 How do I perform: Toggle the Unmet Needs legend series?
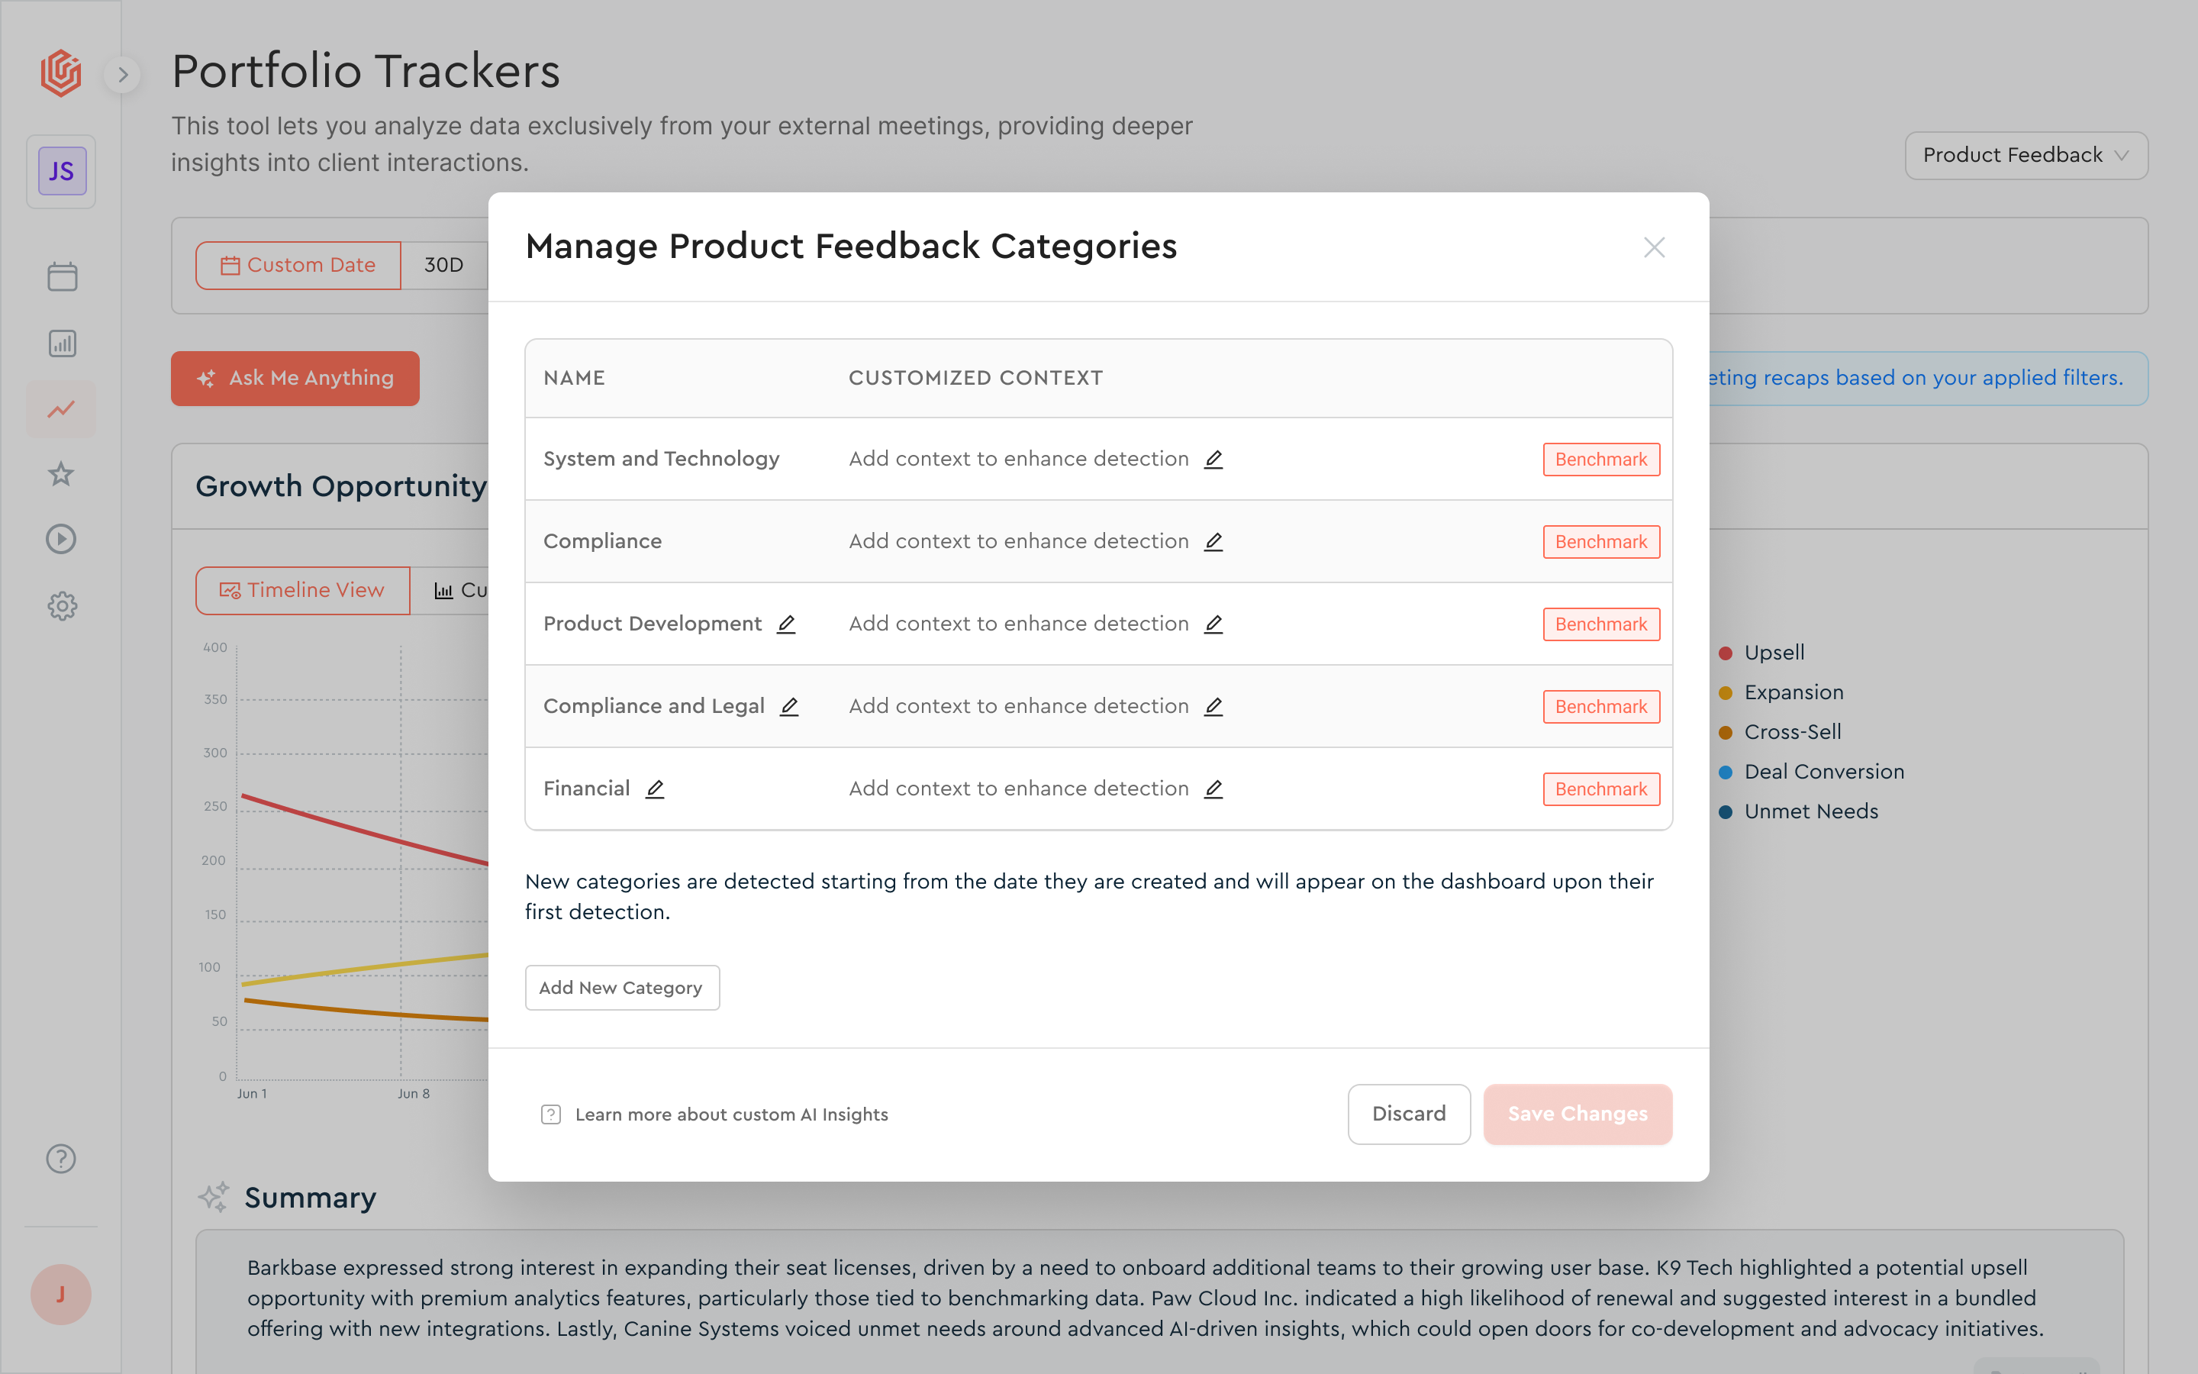point(1810,811)
